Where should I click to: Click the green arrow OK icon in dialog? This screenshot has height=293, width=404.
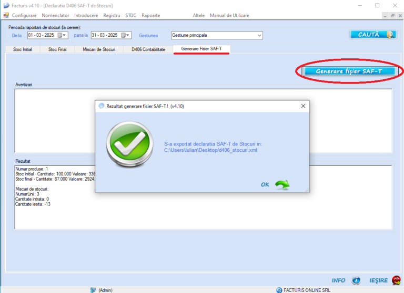[282, 184]
